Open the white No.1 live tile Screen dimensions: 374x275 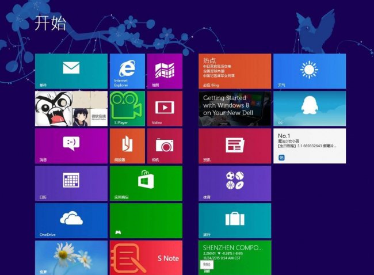click(310, 146)
